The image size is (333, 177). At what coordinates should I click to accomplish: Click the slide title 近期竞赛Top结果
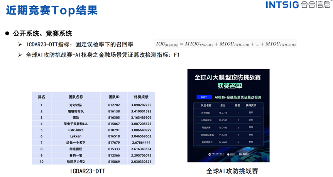click(x=52, y=10)
